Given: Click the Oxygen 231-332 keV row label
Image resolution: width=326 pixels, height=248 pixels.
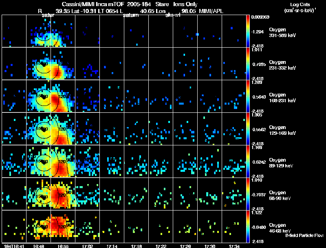Looking at the screenshot, I should 282,65.
